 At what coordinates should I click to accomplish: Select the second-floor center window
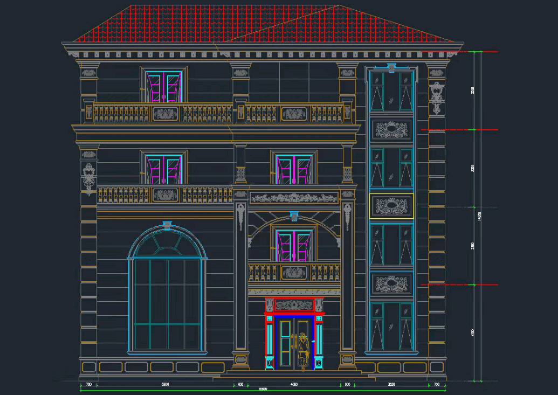tap(294, 169)
